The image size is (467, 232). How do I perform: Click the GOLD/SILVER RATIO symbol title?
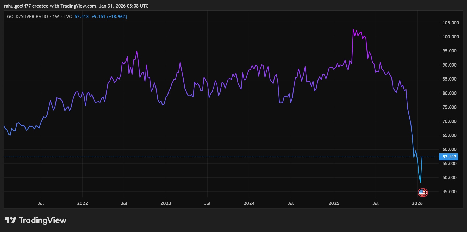click(x=27, y=17)
